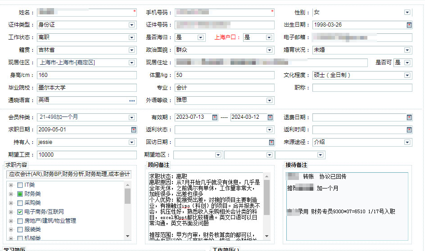Image resolution: width=425 pixels, height=251 pixels.
Task: Click the 电子邮箱 input field
Action: (x=362, y=37)
